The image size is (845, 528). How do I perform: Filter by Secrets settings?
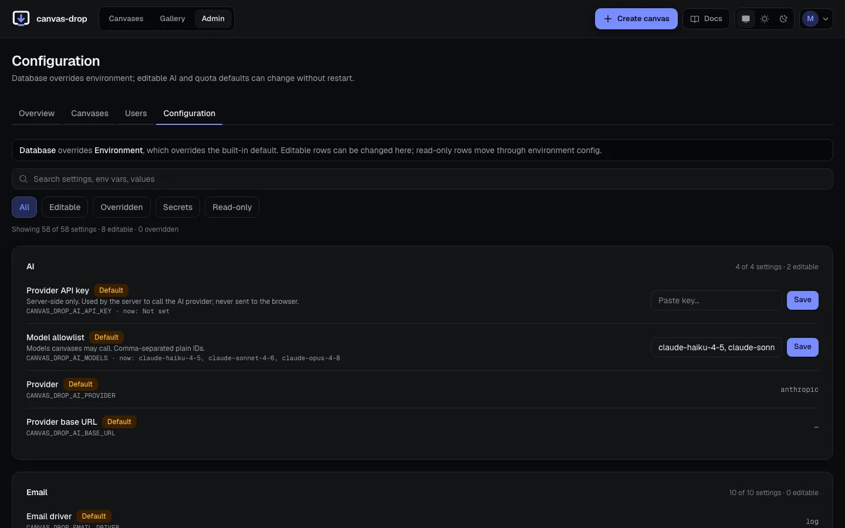(x=178, y=207)
